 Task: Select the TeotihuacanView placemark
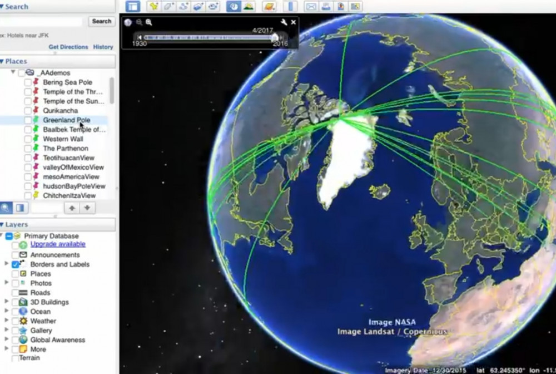coord(69,158)
